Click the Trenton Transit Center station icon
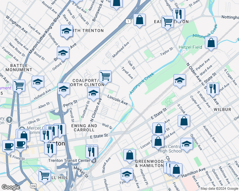 coord(94,160)
